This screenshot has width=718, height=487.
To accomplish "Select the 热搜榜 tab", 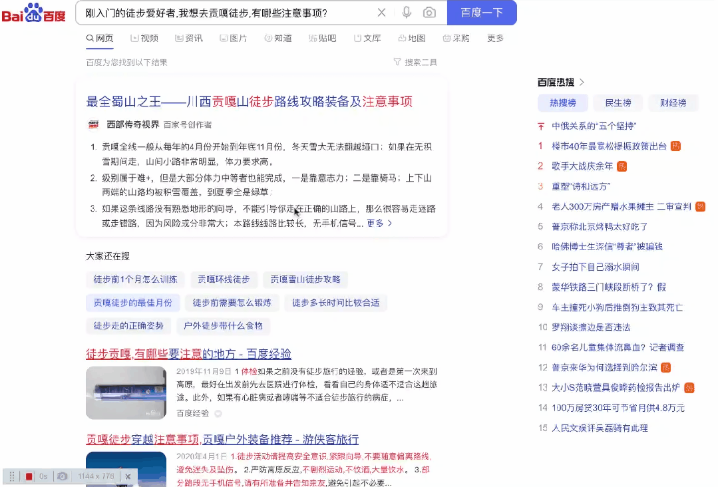I will (563, 103).
